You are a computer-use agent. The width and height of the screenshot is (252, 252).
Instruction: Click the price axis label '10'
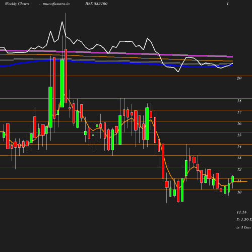[239, 192]
